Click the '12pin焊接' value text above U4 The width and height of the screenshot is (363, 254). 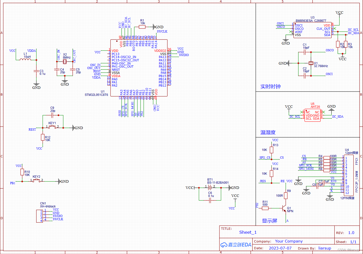click(351, 153)
